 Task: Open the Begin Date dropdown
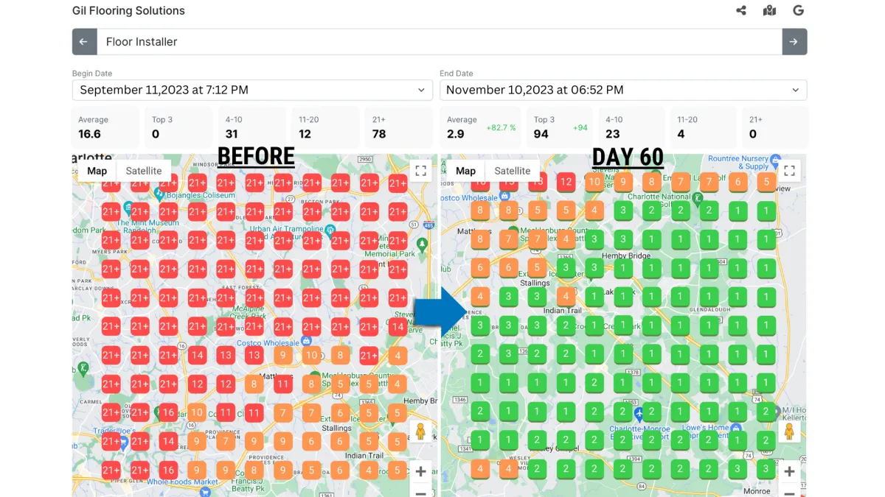coord(252,90)
